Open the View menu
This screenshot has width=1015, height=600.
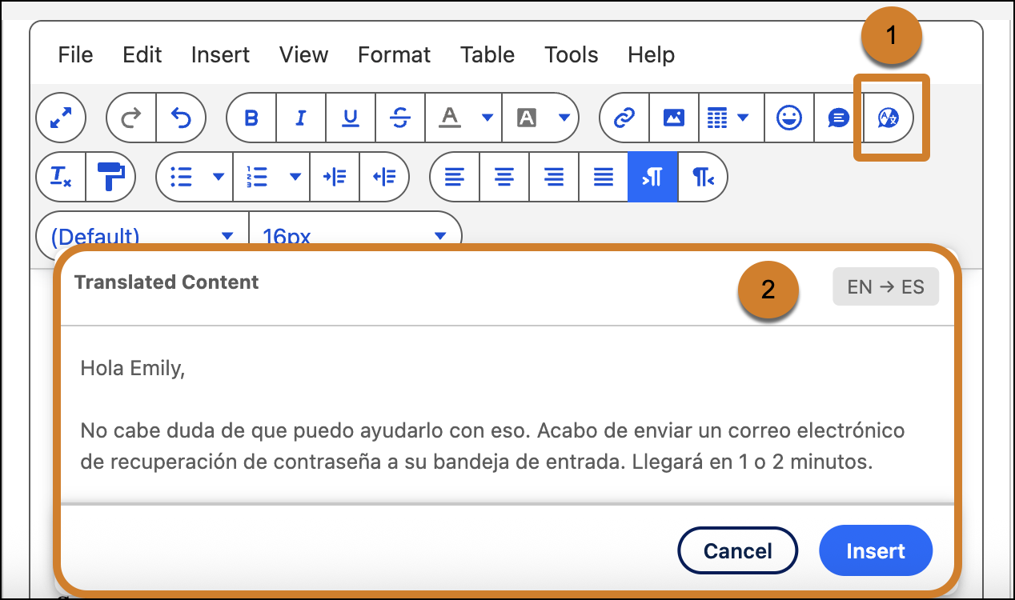pyautogui.click(x=303, y=54)
